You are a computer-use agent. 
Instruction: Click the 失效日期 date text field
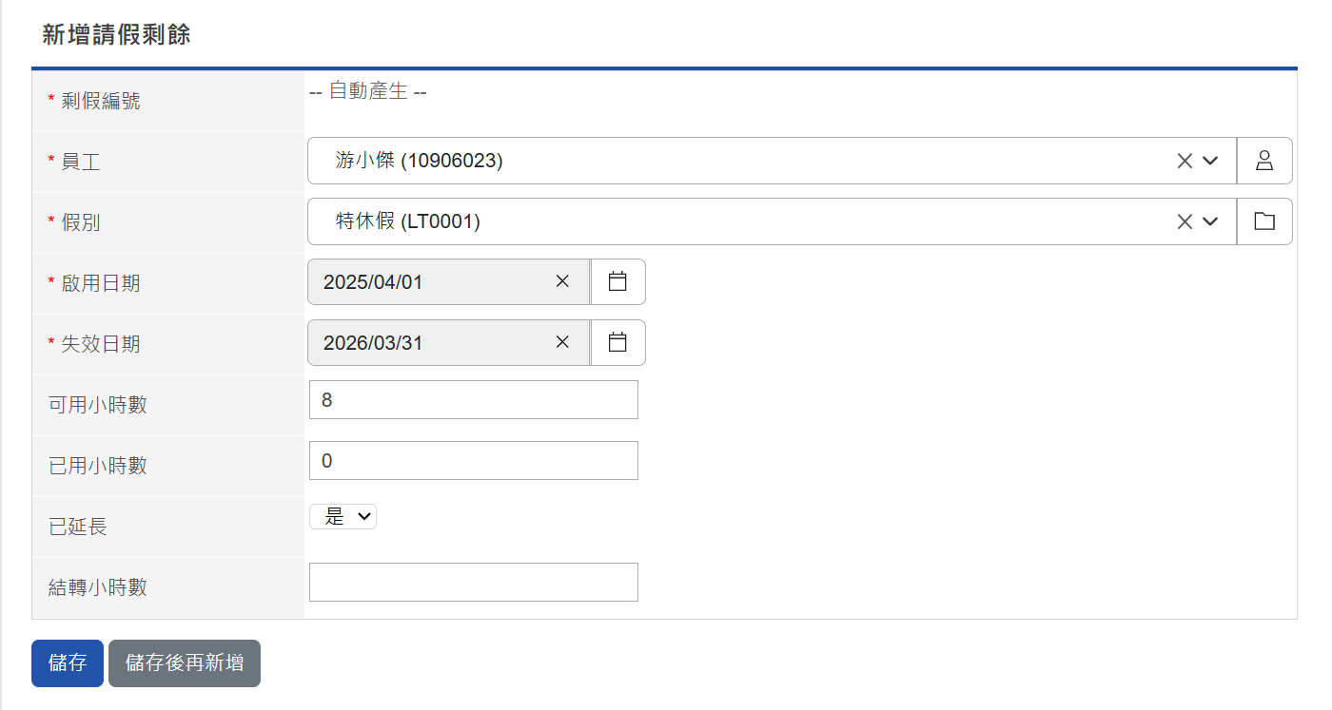click(x=428, y=342)
